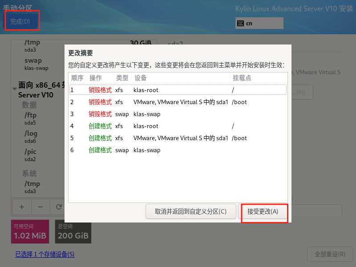
Task: Click the pink 可用空间 1.02 MiB box
Action: click(x=30, y=232)
